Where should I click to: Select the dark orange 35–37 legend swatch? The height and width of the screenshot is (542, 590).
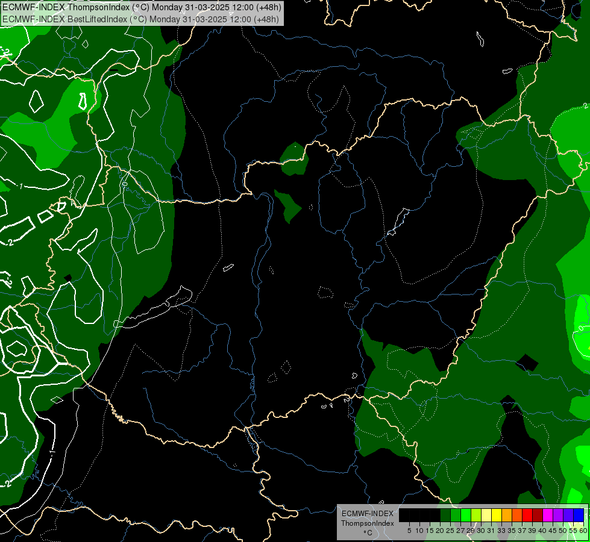click(516, 515)
